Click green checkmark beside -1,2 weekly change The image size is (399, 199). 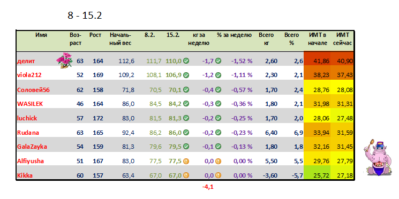pos(218,75)
